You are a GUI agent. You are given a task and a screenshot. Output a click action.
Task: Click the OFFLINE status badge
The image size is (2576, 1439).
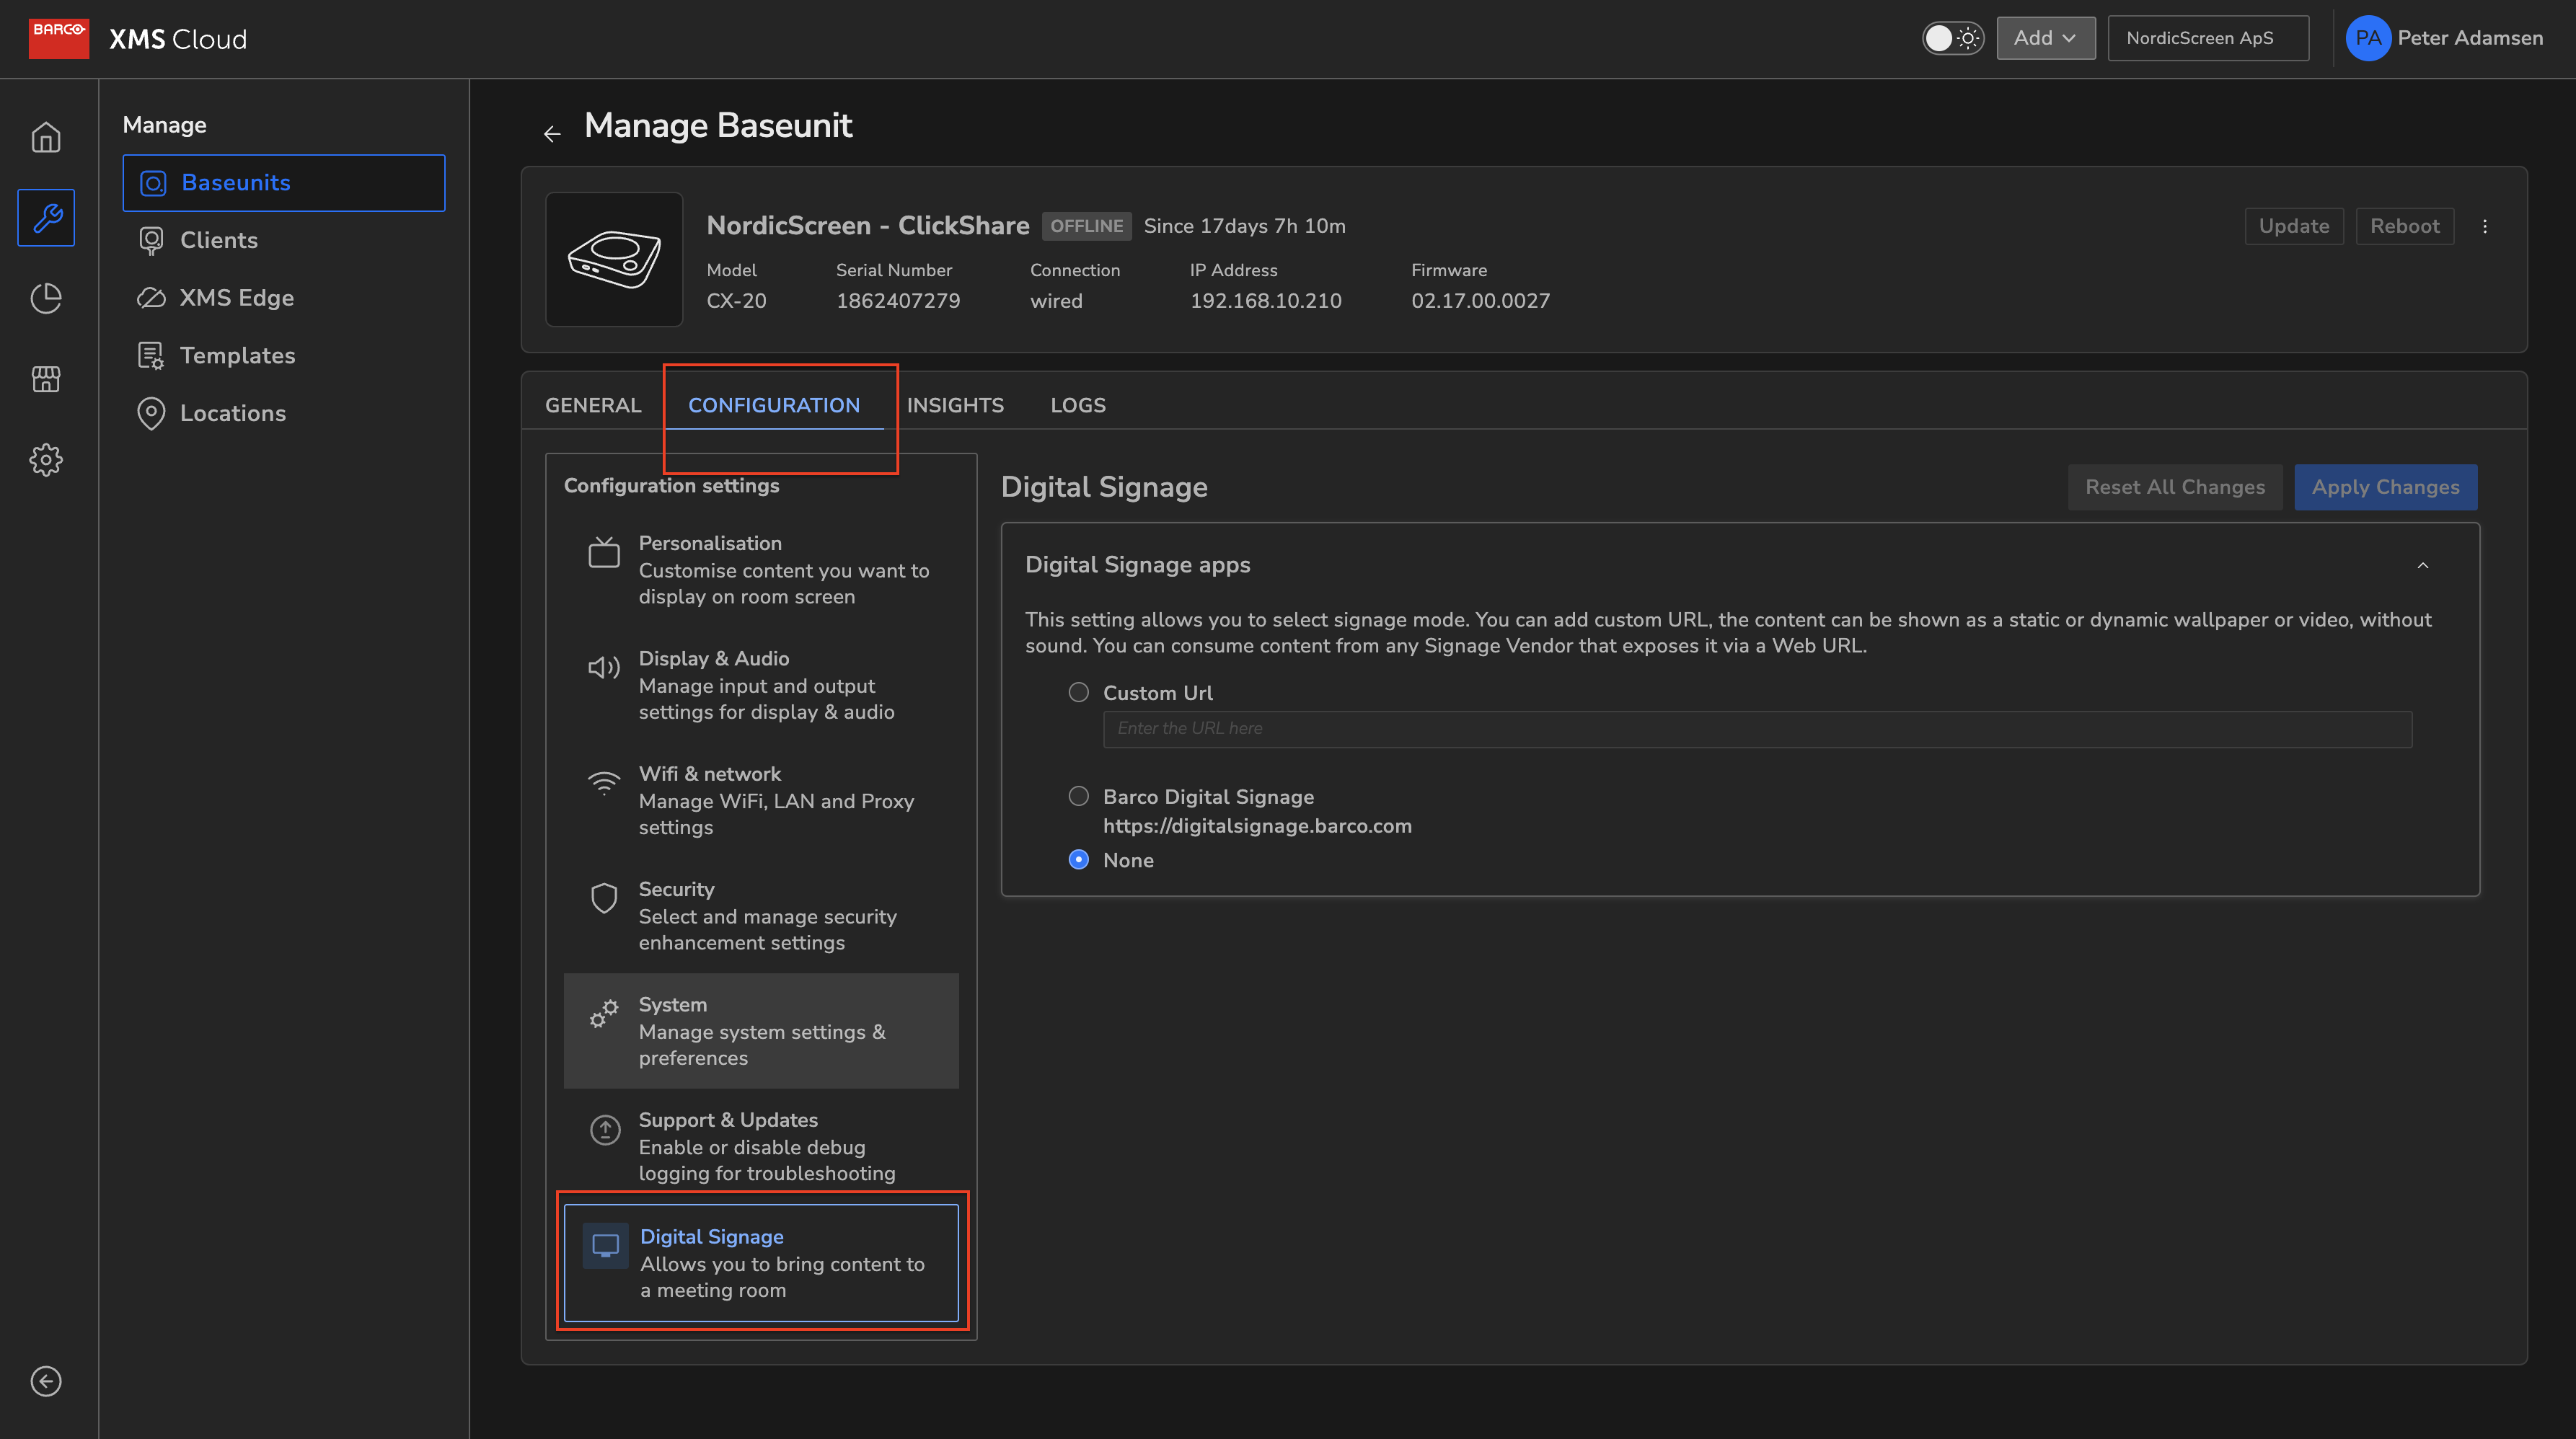1086,226
